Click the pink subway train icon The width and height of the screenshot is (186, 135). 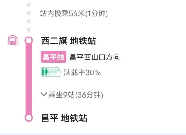(13, 40)
